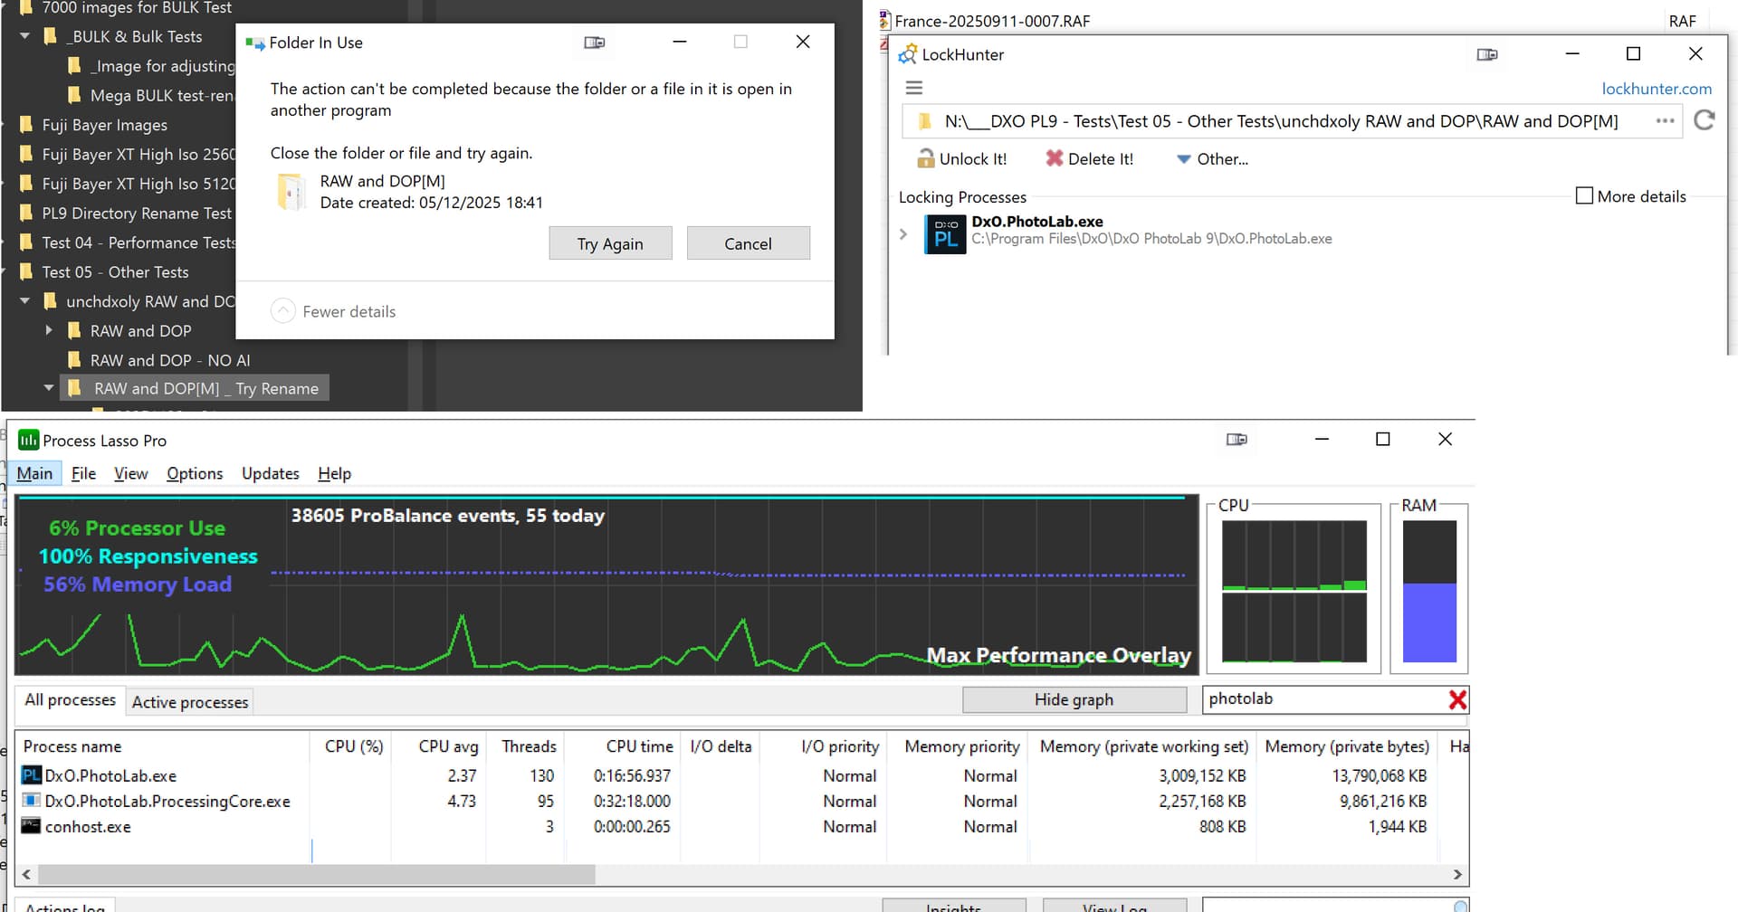Expand the DxO.PhotoLab.exe locking process entry
This screenshot has height=912, width=1738.
tap(903, 234)
